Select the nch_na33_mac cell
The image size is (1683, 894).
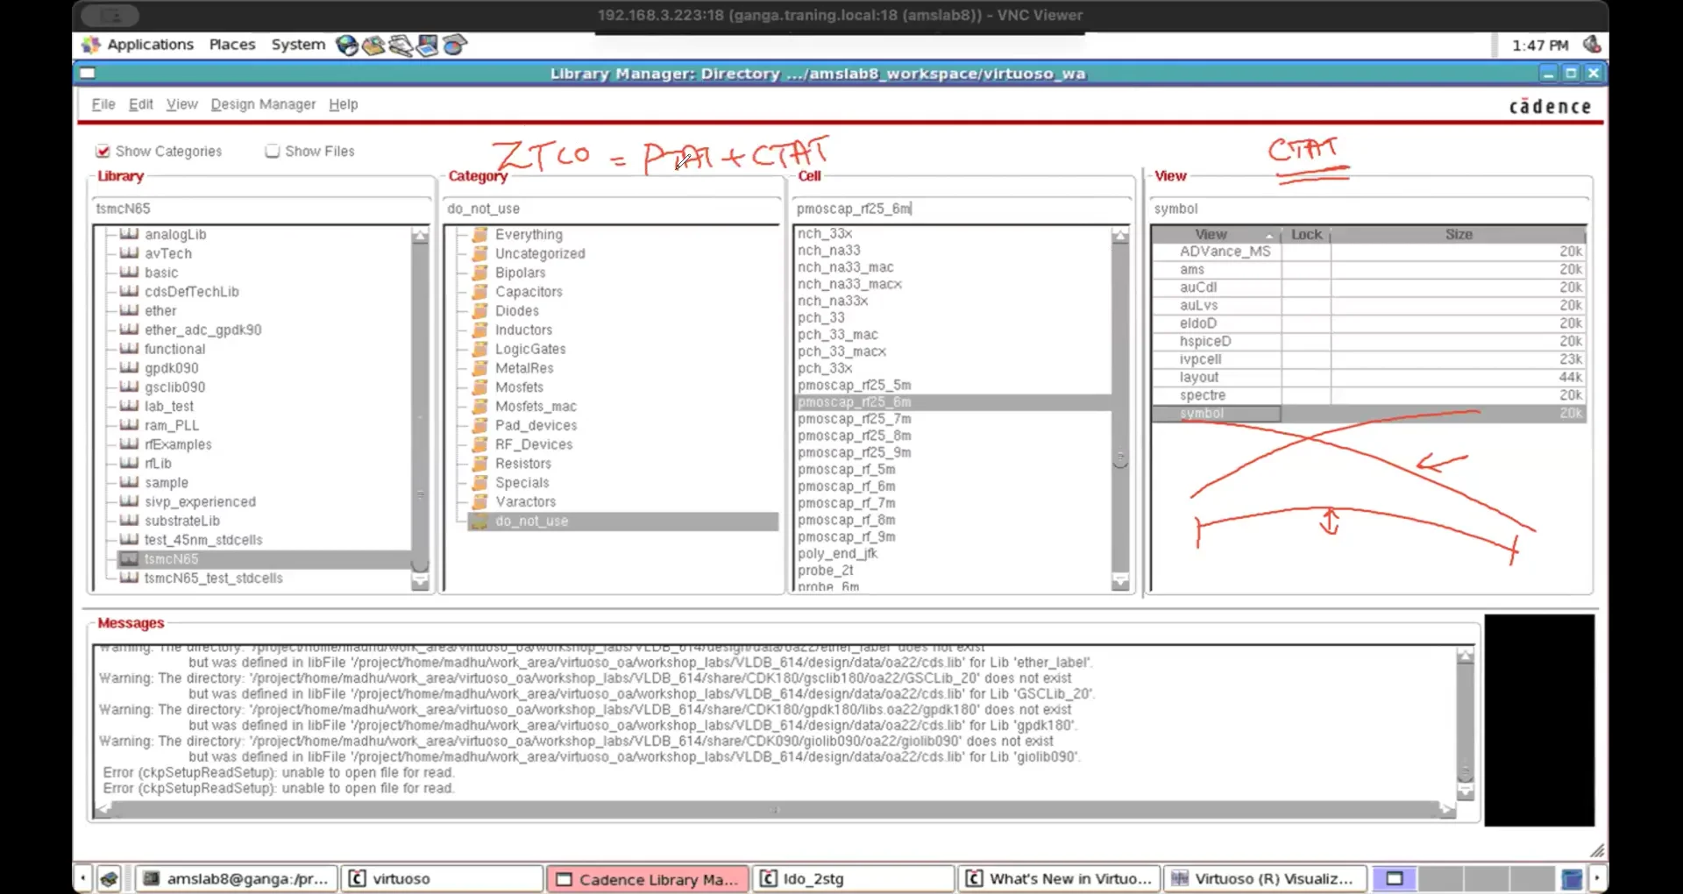point(846,267)
